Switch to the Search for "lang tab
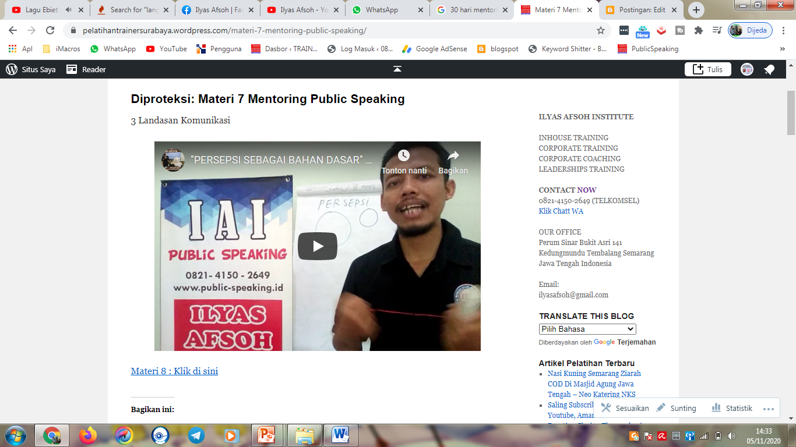The height and width of the screenshot is (447, 796). tap(133, 10)
